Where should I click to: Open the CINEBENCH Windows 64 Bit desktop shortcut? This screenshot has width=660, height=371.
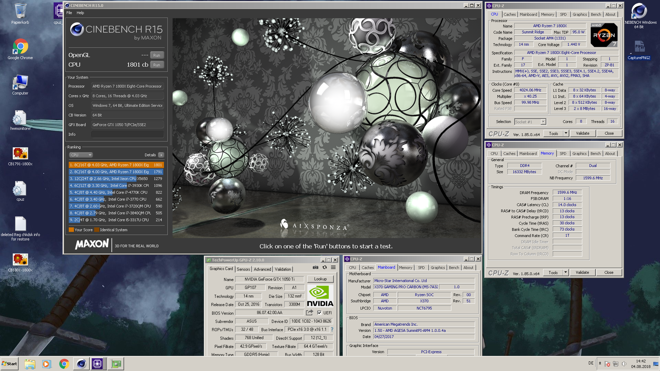click(x=639, y=15)
